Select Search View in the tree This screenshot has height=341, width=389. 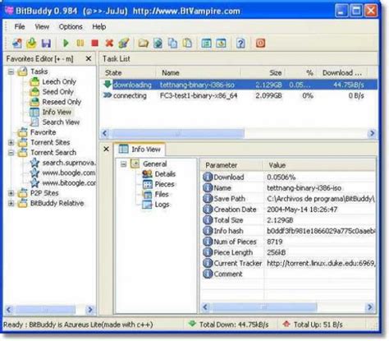(x=61, y=122)
